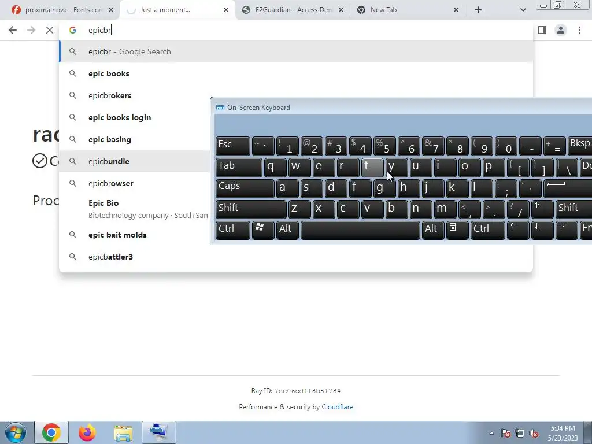Toggle right Ctrl on On-Screen Keyboard

(x=487, y=230)
